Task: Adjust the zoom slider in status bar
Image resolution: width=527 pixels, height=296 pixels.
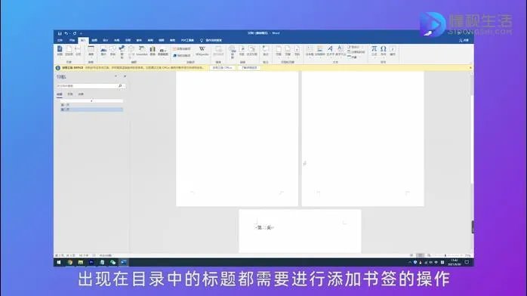Action: pyautogui.click(x=445, y=256)
